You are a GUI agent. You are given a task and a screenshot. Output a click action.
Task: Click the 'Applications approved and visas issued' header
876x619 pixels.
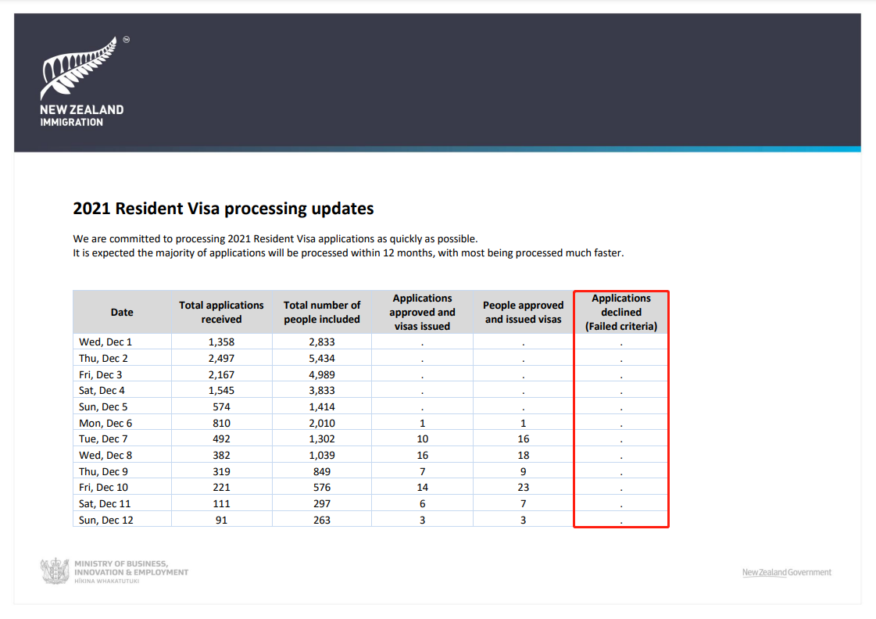click(x=422, y=313)
